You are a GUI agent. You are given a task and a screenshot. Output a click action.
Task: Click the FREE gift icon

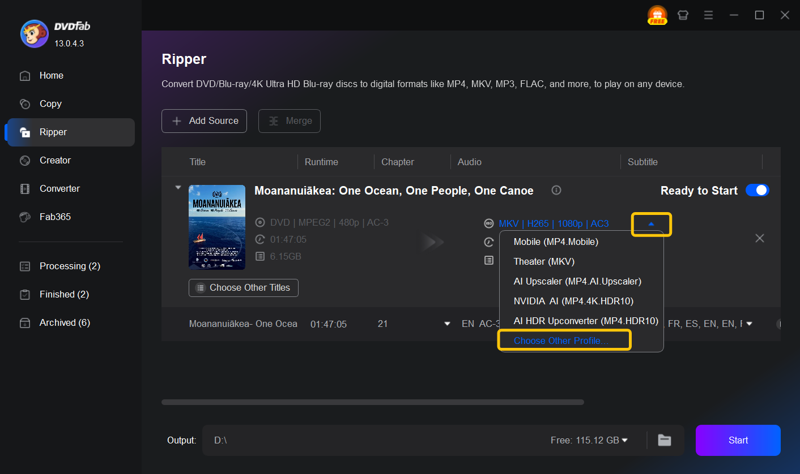point(657,15)
